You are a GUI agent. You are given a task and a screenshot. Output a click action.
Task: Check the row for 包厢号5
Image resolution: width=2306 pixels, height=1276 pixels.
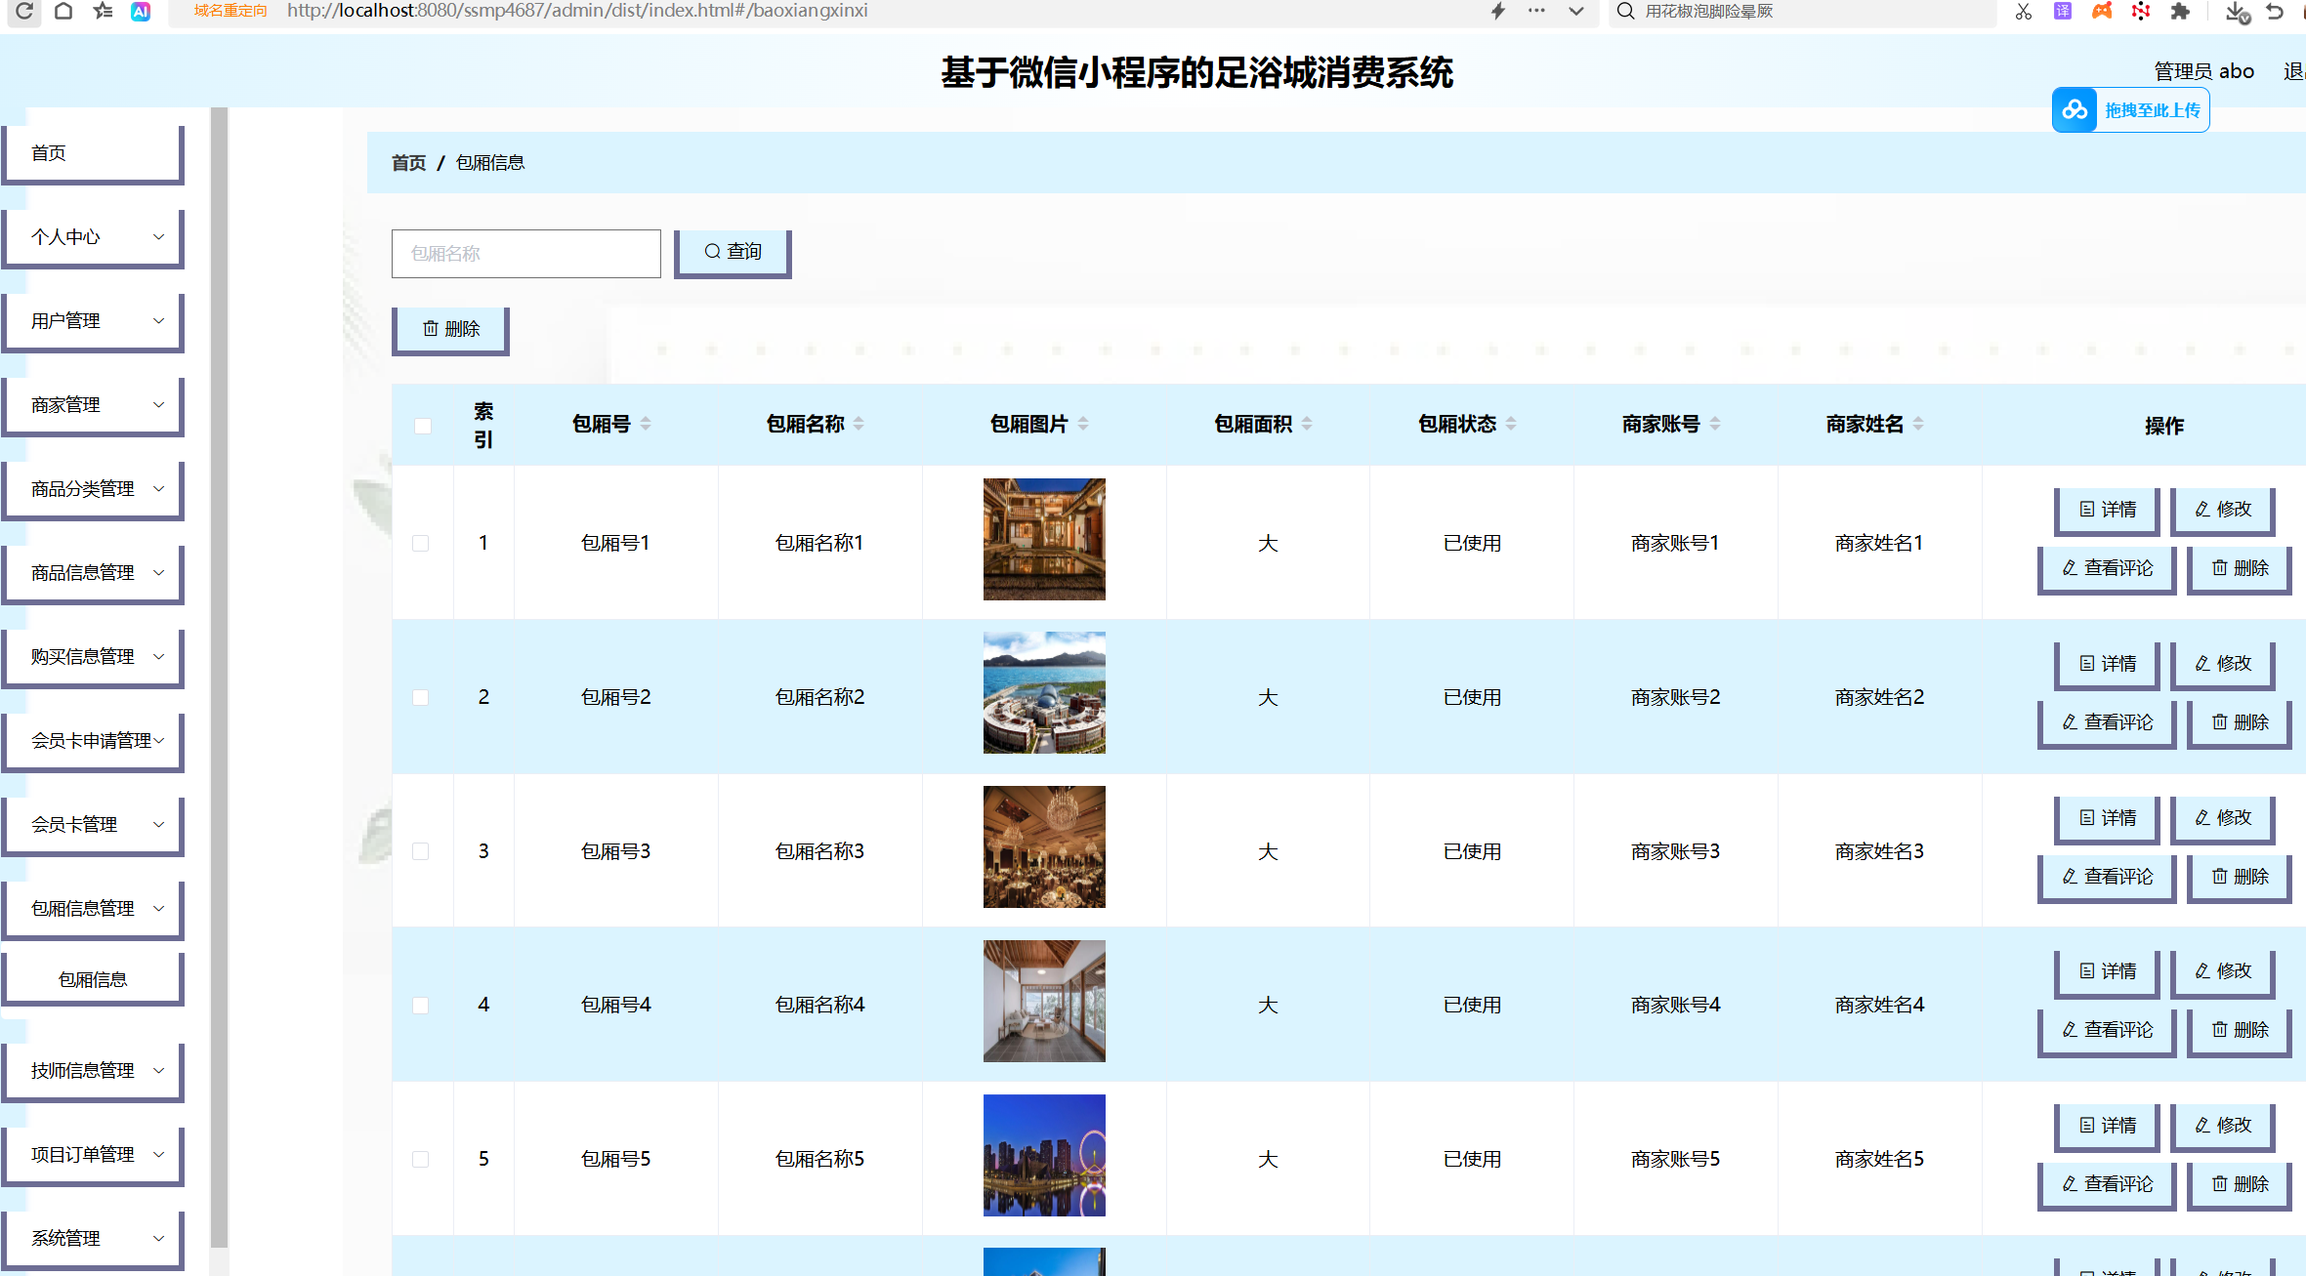coord(421,1159)
